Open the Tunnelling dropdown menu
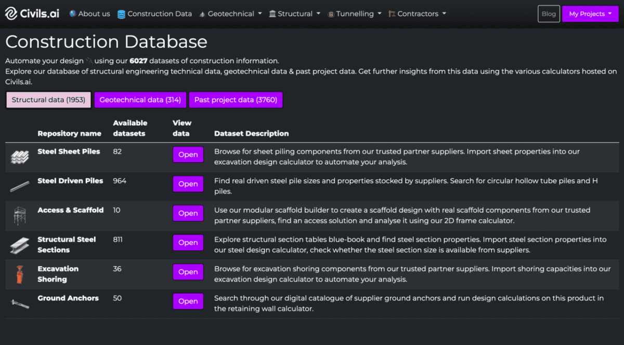The width and height of the screenshot is (624, 345). coord(354,14)
